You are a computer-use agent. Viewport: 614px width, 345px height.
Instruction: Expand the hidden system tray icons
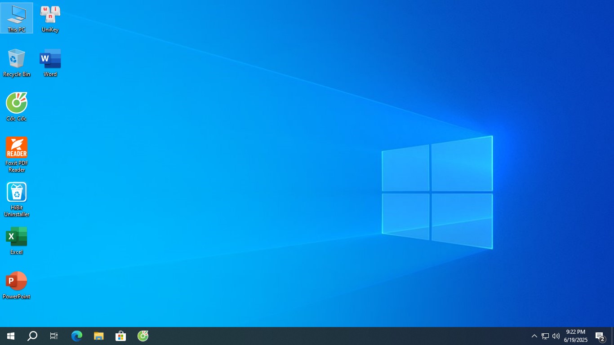click(x=534, y=336)
